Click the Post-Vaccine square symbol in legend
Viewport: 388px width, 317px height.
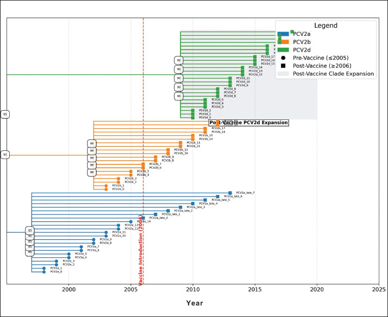pos(284,66)
